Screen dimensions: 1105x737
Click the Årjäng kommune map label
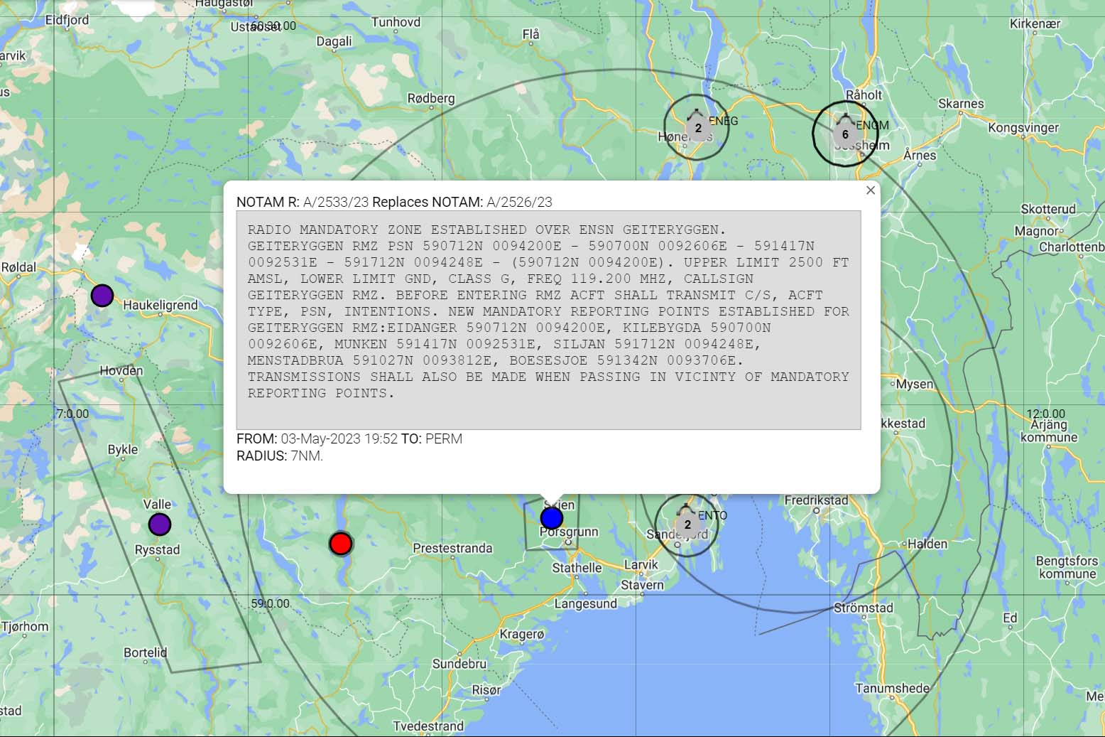coord(1049,431)
